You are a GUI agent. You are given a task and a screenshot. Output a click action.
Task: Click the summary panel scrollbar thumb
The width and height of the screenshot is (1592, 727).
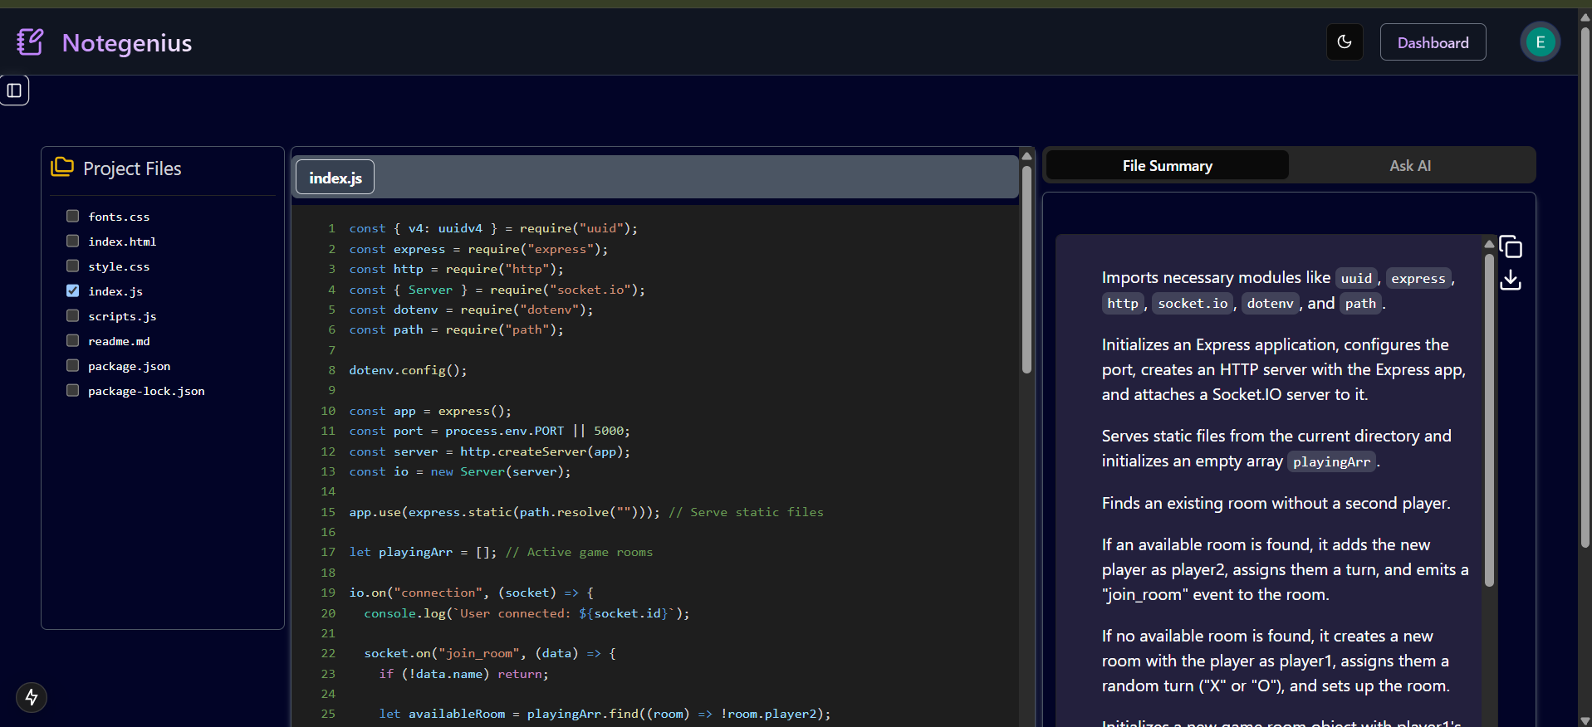(1489, 419)
